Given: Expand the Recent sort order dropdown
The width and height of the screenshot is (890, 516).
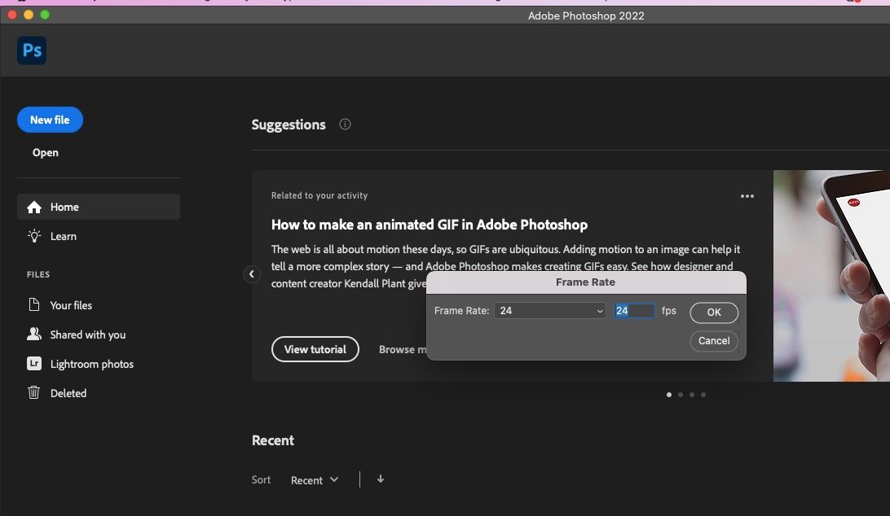Looking at the screenshot, I should [315, 480].
